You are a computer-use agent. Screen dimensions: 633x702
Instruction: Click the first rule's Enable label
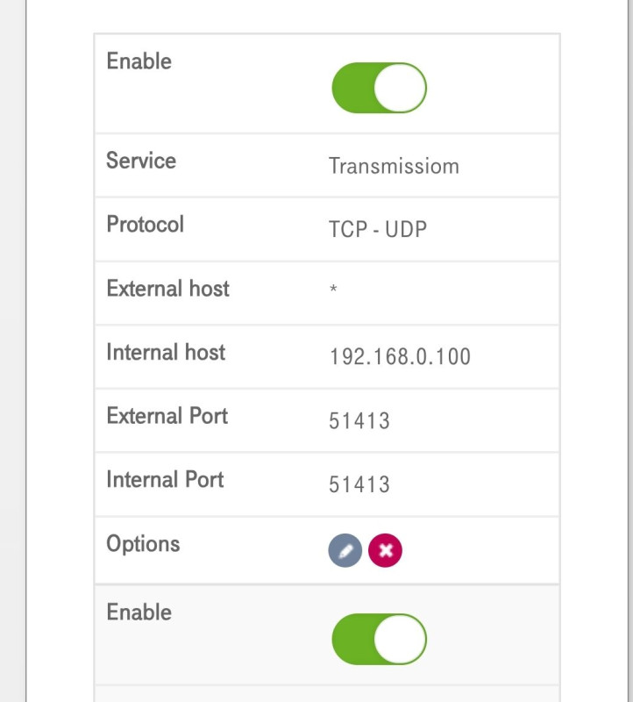(139, 61)
